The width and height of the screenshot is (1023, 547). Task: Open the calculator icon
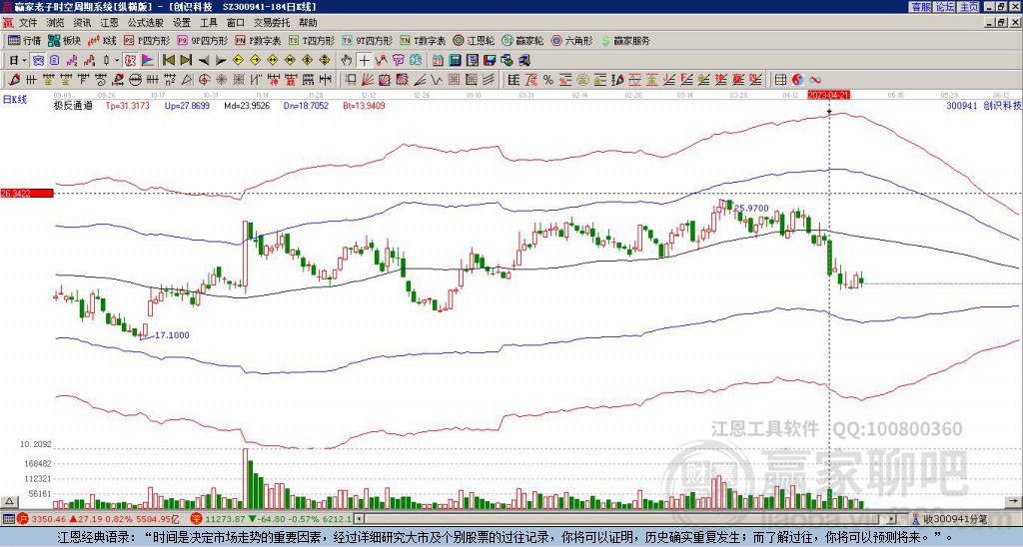click(x=455, y=61)
